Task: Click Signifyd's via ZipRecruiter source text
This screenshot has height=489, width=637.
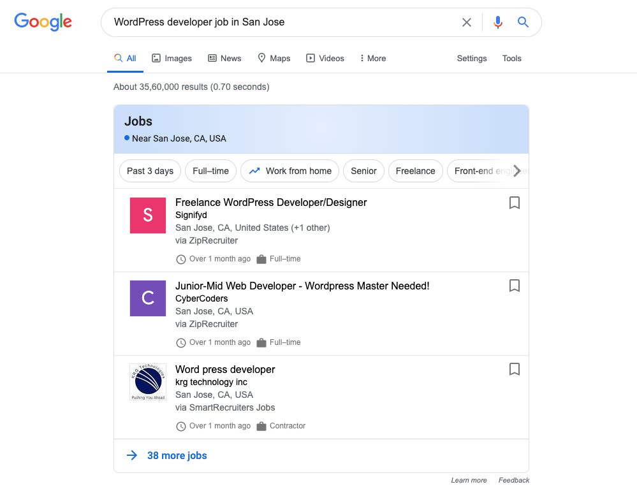Action: click(x=207, y=240)
